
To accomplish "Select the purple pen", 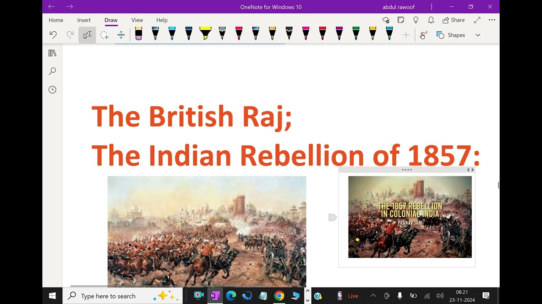I will click(339, 33).
